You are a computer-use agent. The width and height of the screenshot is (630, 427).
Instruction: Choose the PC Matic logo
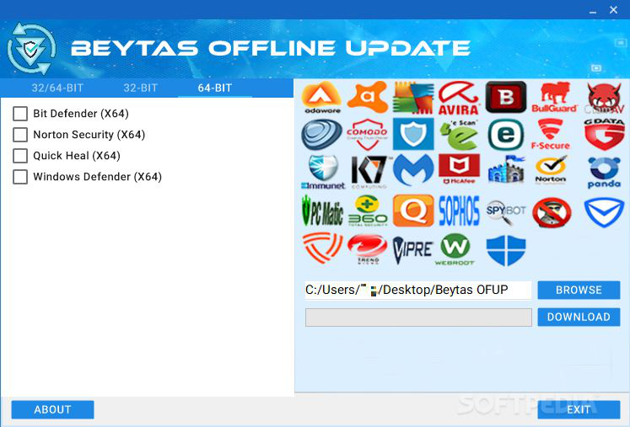coord(322,211)
